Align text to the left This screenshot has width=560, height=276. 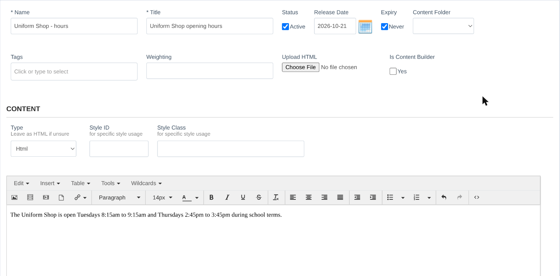pyautogui.click(x=293, y=197)
